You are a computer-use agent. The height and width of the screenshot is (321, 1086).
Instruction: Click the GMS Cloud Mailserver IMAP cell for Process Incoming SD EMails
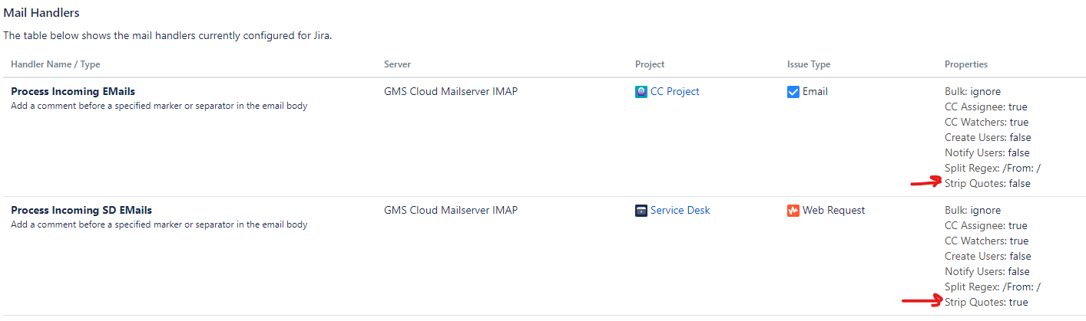pyautogui.click(x=451, y=210)
